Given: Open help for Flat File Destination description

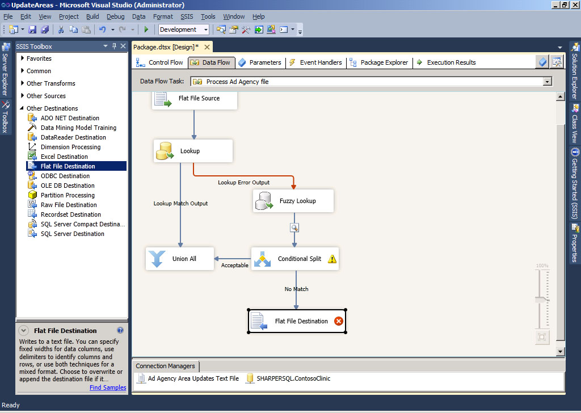Looking at the screenshot, I should [120, 330].
